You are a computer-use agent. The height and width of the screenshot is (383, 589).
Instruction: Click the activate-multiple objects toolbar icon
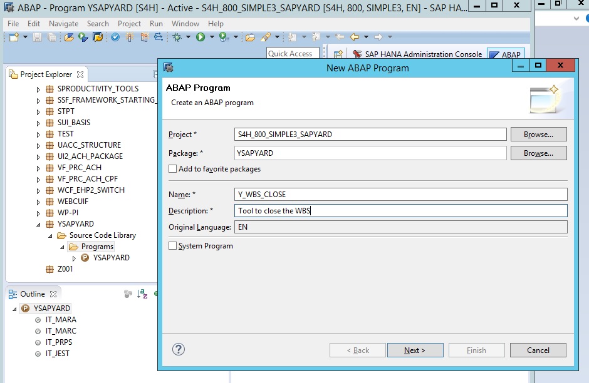point(144,37)
